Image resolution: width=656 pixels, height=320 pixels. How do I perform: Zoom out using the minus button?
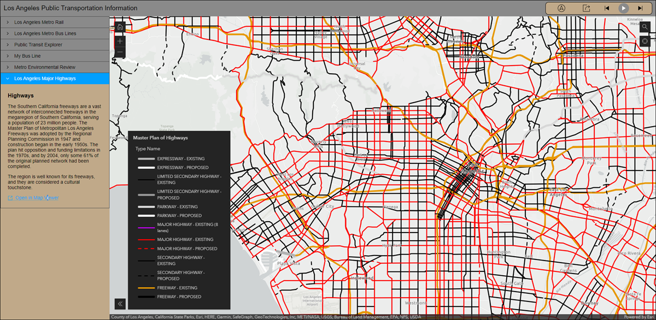[x=120, y=52]
